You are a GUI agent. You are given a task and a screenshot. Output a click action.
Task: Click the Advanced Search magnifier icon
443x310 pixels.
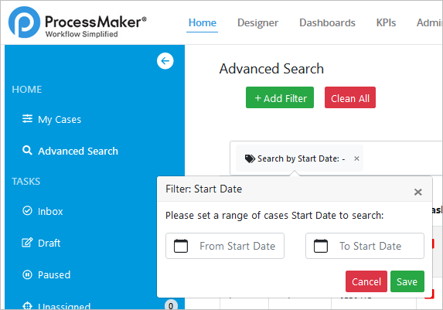tap(27, 150)
